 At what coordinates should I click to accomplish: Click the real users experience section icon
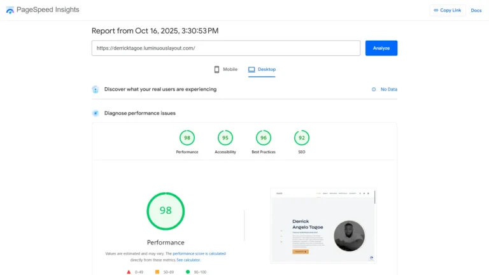pos(96,90)
